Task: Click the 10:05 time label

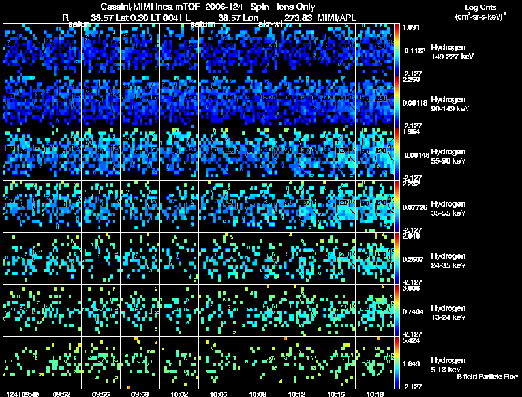Action: (219, 394)
